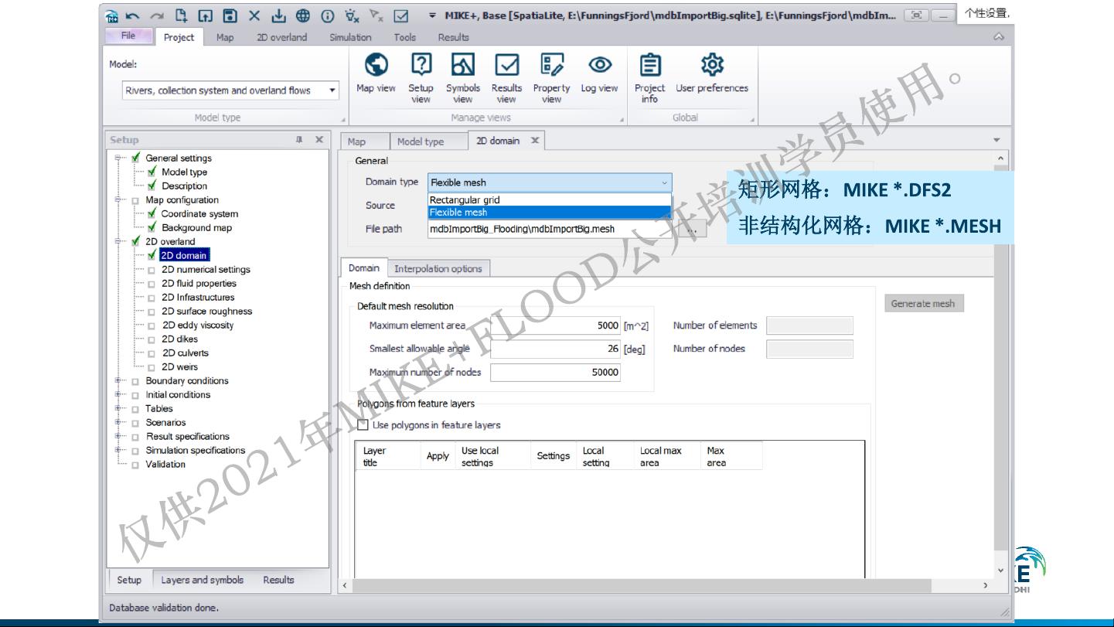The image size is (1114, 627).
Task: Click the Generate mesh button
Action: [x=923, y=303]
